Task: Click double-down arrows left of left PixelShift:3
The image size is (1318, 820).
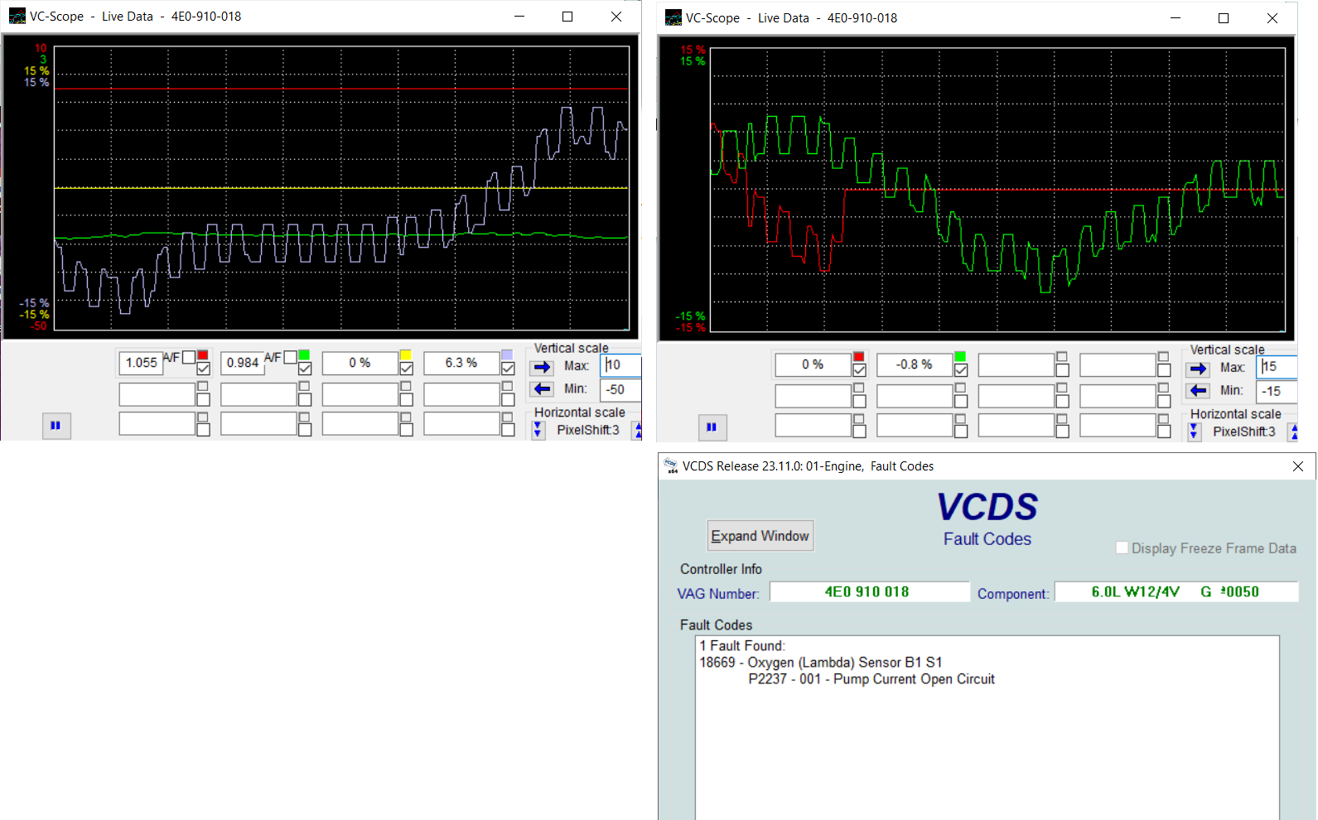Action: 538,430
